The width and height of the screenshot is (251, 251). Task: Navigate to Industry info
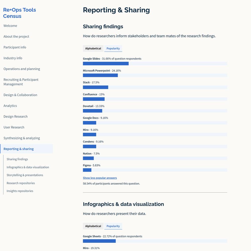coord(13,58)
